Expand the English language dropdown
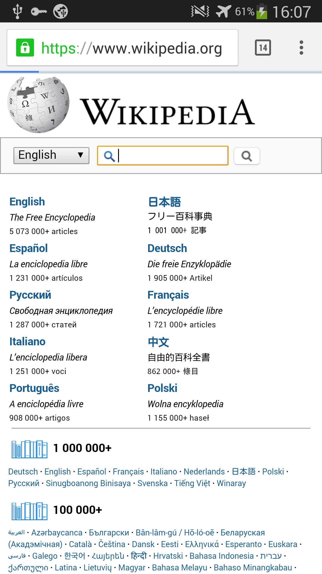The width and height of the screenshot is (322, 574). click(x=51, y=155)
